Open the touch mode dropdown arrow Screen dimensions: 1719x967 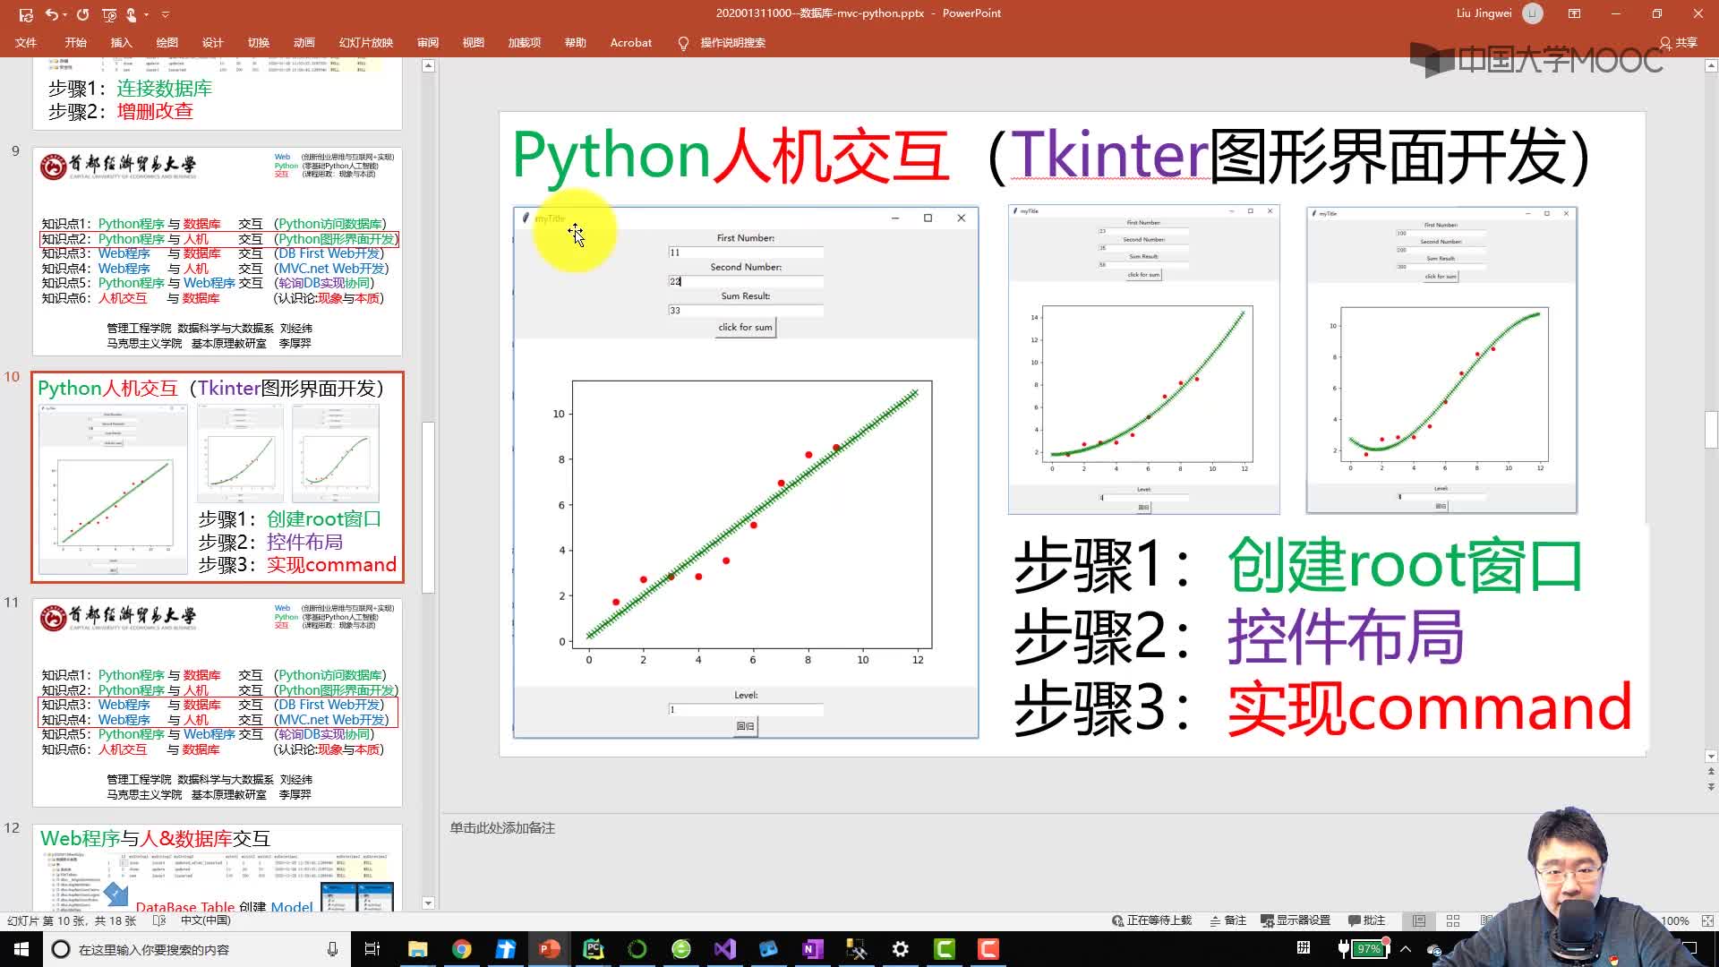click(145, 14)
